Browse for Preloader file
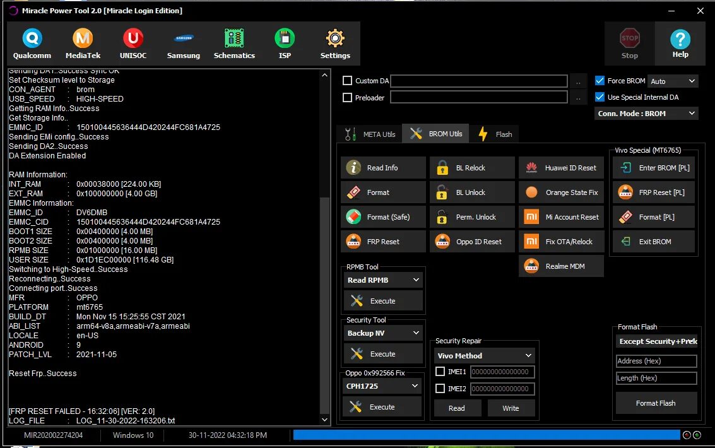 point(578,98)
